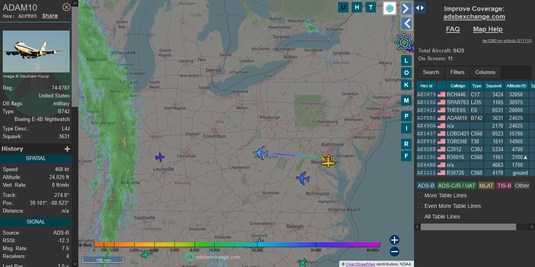535x267 pixels.
Task: Click the right-arrow sidebar toggle button
Action: pyautogui.click(x=407, y=8)
